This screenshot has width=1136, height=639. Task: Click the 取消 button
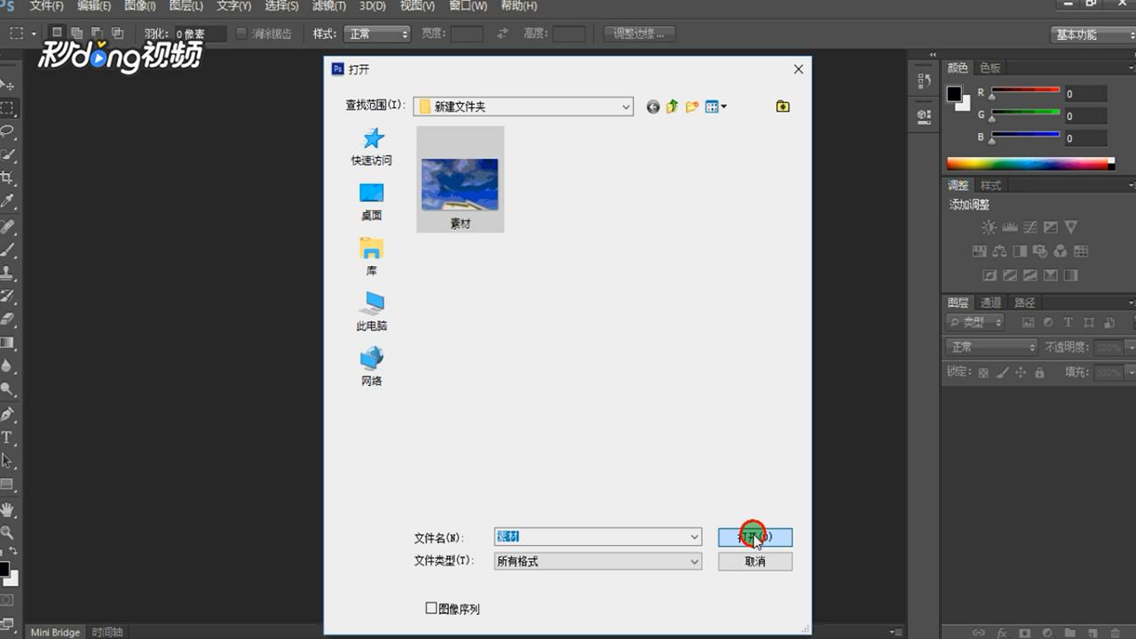pyautogui.click(x=755, y=562)
